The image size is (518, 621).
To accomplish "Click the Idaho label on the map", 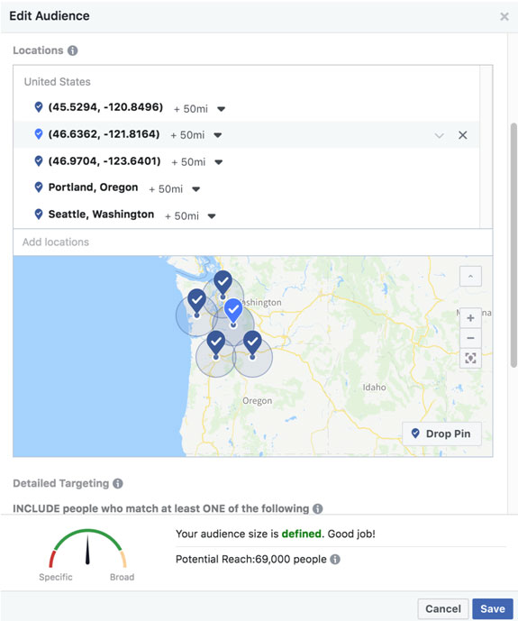I will pyautogui.click(x=375, y=388).
